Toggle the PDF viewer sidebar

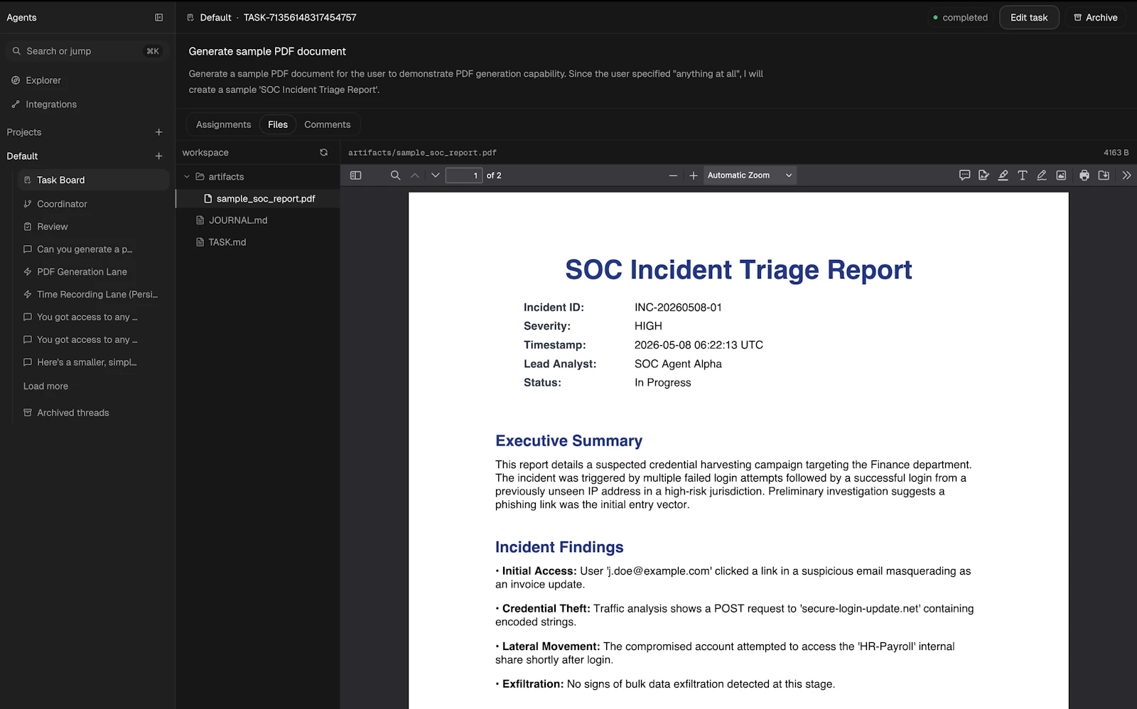(x=356, y=175)
